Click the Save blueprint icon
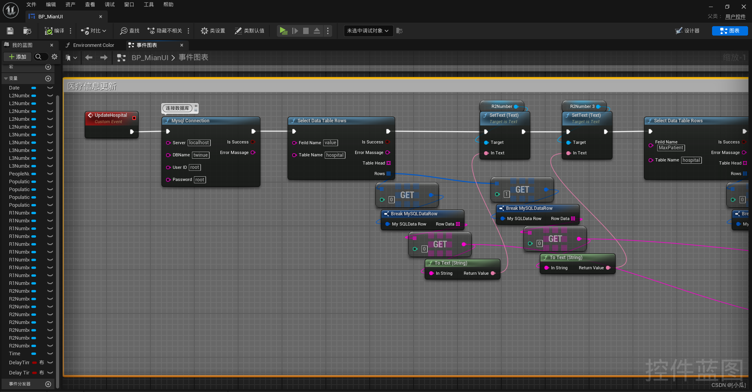The width and height of the screenshot is (752, 392). click(10, 31)
